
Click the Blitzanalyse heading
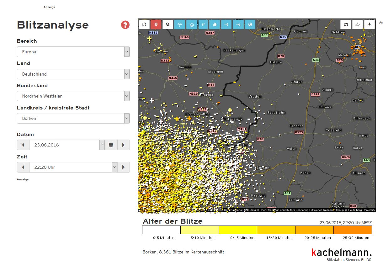pos(53,25)
